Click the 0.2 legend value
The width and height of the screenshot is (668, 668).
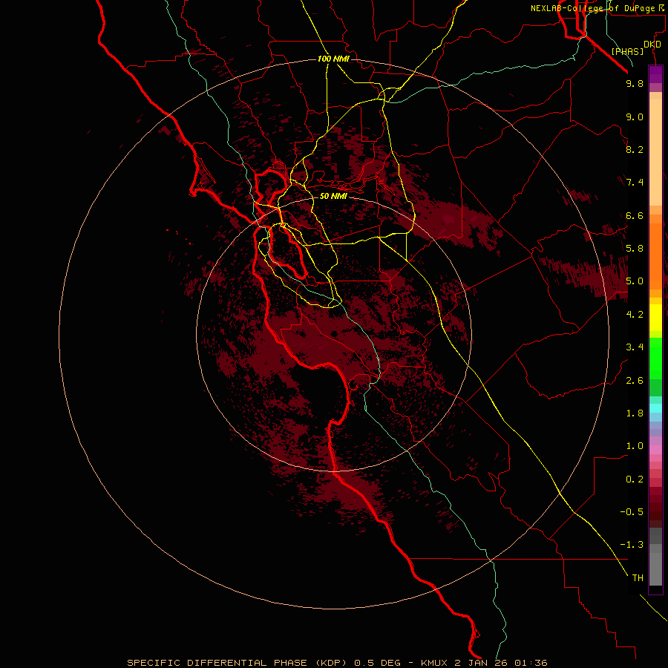pyautogui.click(x=635, y=479)
